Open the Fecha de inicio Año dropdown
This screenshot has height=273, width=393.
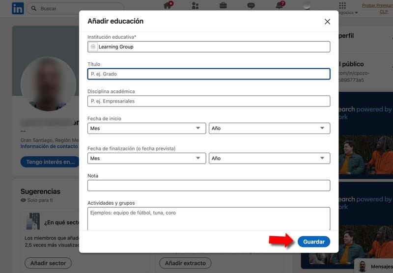(x=269, y=128)
